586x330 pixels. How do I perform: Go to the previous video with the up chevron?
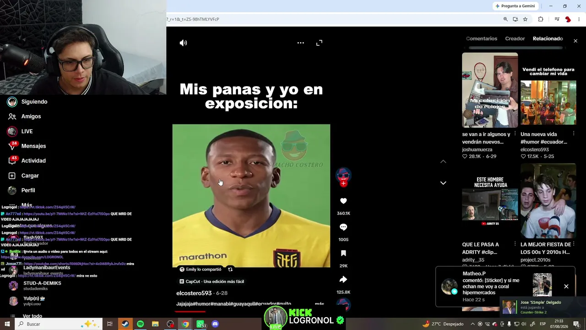[x=443, y=161]
